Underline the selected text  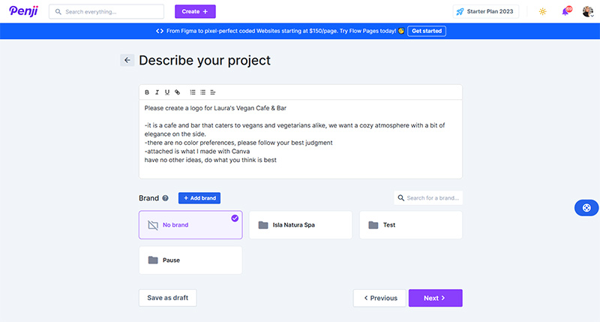[x=166, y=92]
